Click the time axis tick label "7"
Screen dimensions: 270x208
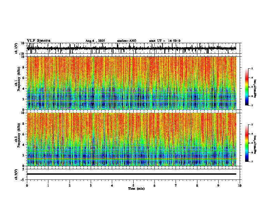point(176,186)
